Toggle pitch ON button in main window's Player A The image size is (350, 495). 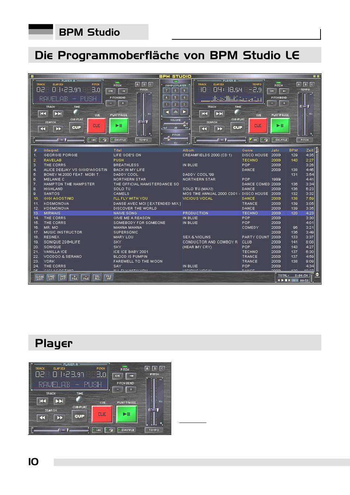111,91
